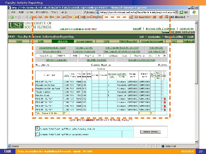Open the File menu
The image size is (206, 154).
tap(13, 12)
